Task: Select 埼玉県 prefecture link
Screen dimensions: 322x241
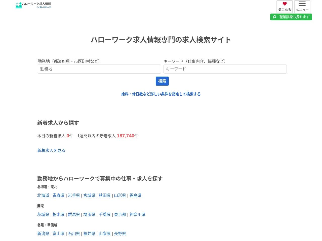Action: 89,214
